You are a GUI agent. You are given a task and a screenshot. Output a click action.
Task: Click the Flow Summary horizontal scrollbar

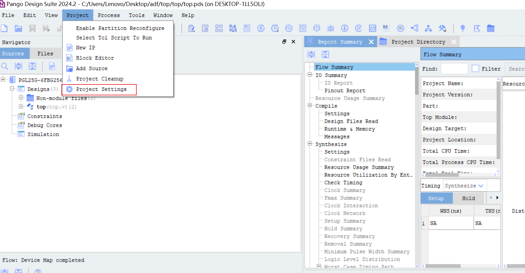(442, 175)
